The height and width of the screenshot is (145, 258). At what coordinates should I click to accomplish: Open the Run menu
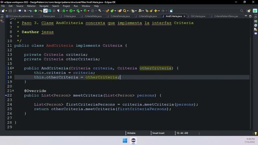tap(76, 6)
